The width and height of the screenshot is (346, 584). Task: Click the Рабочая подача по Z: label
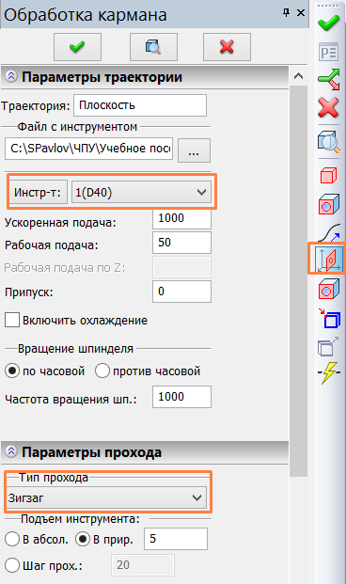pyautogui.click(x=65, y=268)
